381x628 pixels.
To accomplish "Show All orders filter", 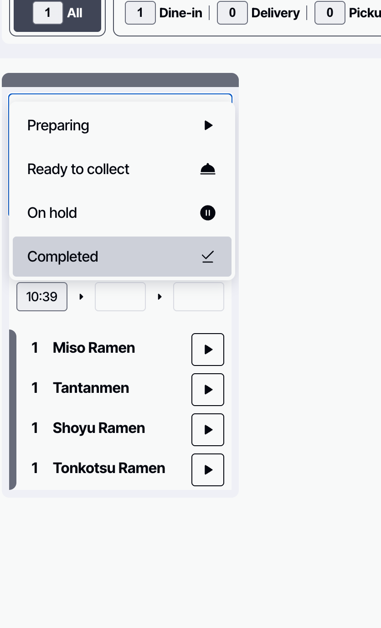I will pyautogui.click(x=57, y=13).
